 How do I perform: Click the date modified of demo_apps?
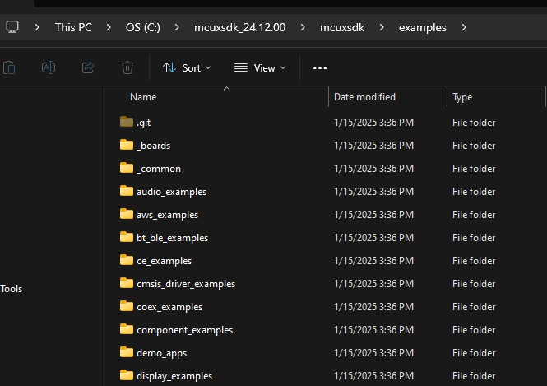[373, 353]
